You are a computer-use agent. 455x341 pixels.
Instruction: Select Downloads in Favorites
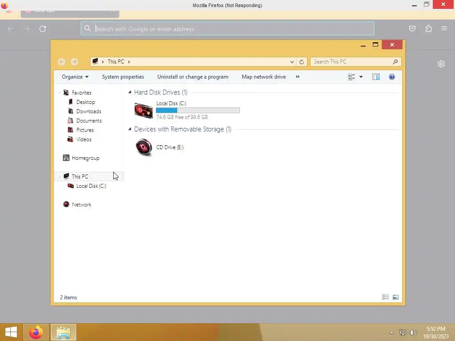point(89,111)
